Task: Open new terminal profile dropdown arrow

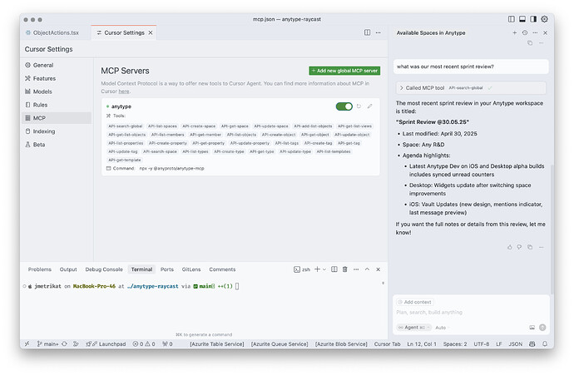Action: pos(324,269)
